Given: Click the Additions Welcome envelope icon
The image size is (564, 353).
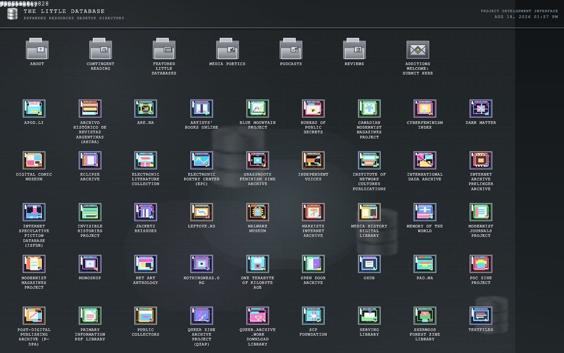Looking at the screenshot, I should coord(418,49).
